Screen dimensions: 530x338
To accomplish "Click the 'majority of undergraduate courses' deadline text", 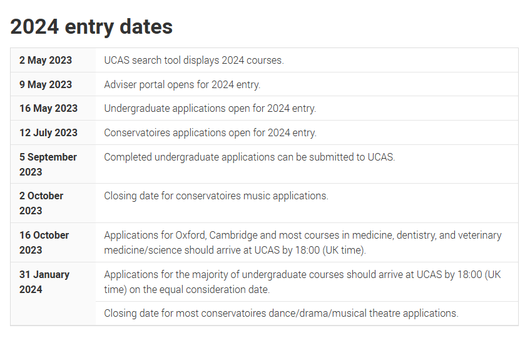I will click(303, 274).
